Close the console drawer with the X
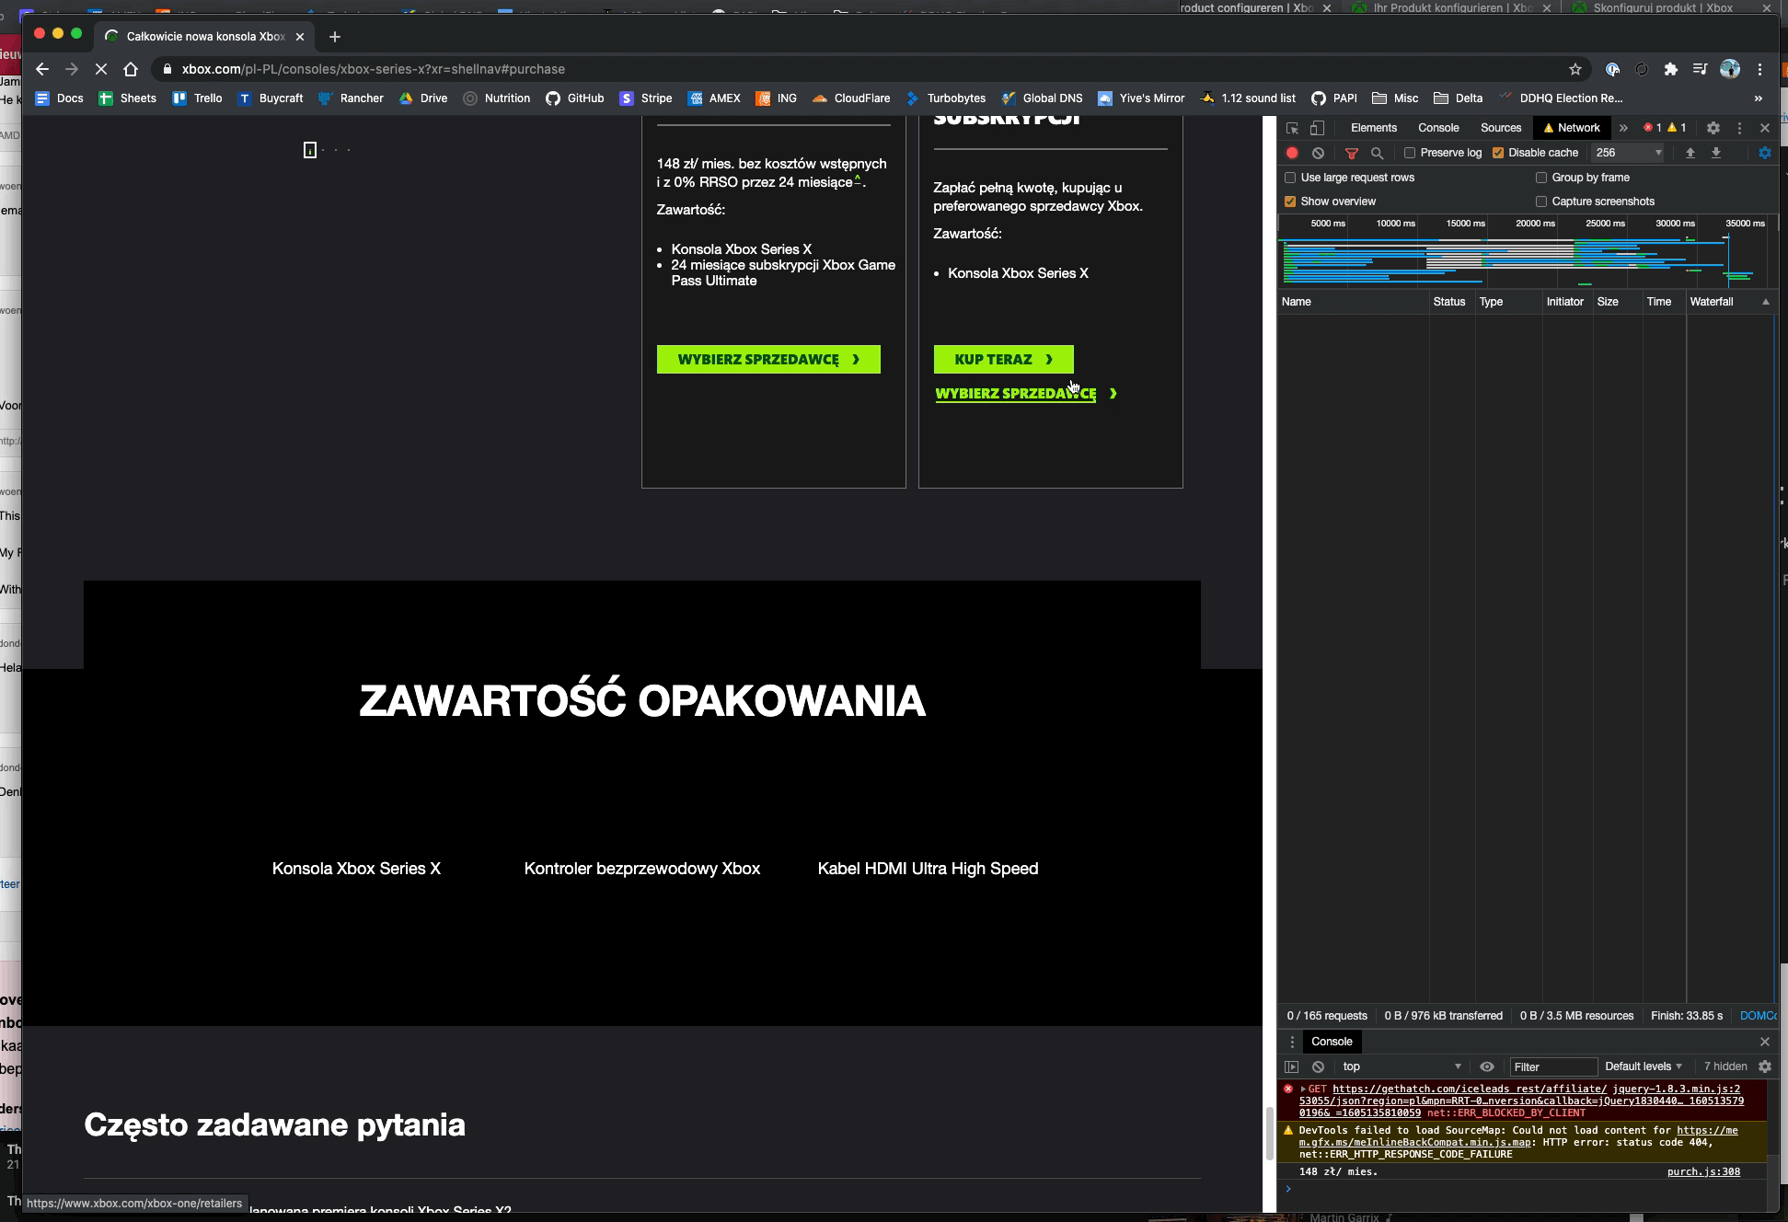 (x=1764, y=1042)
